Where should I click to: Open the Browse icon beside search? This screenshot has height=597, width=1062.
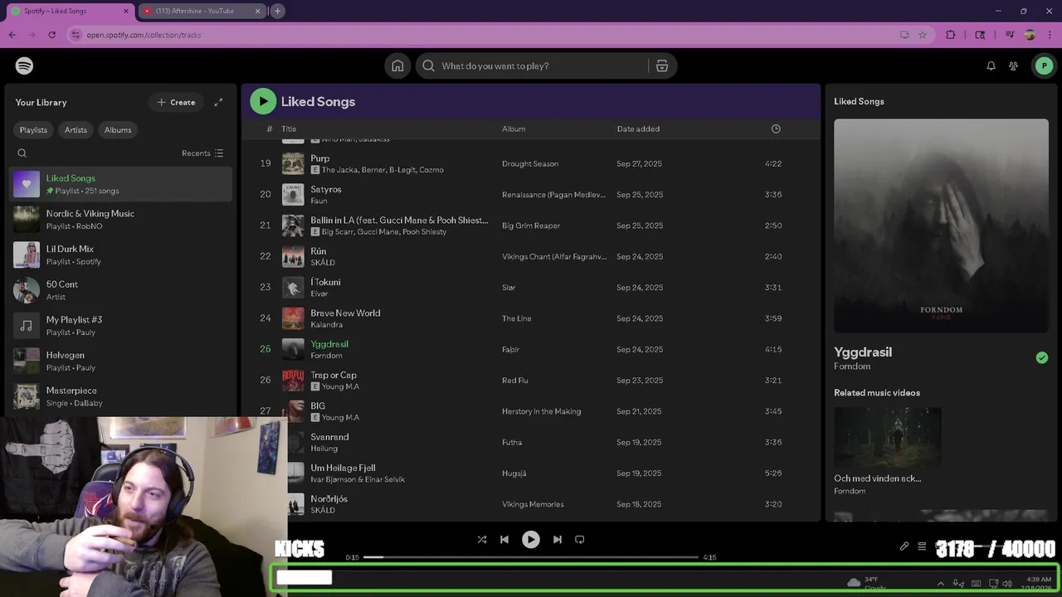tap(662, 66)
